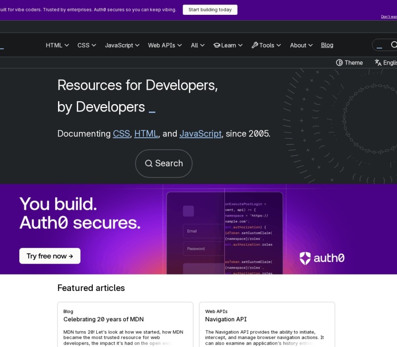Click the You build. Auth0 secures. headline
This screenshot has height=347, width=397.
80,214
